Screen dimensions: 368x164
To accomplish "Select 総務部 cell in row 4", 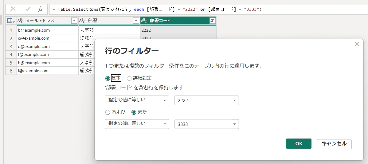I will click(x=86, y=54).
